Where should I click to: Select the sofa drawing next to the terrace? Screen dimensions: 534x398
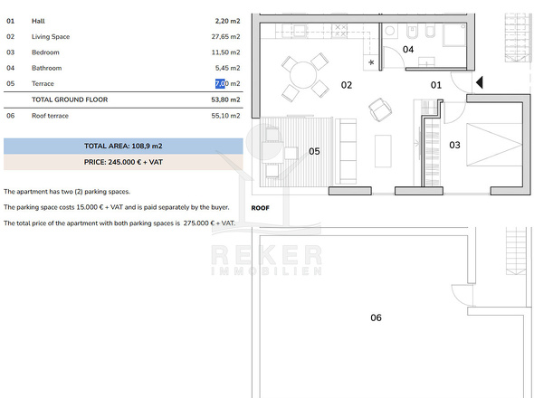pos(346,151)
